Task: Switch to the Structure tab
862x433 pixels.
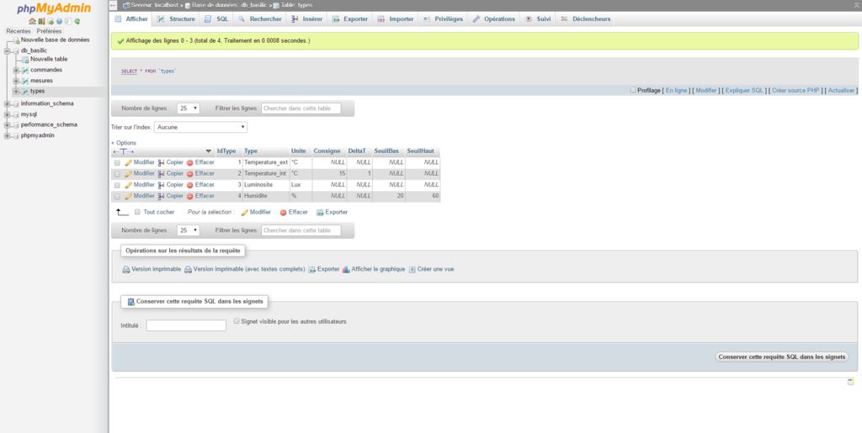Action: [x=176, y=18]
